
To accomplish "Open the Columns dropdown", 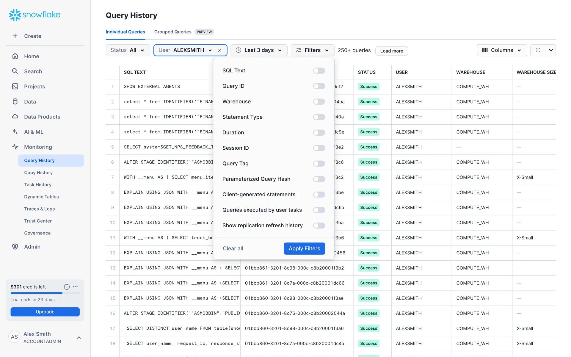I will pos(502,50).
